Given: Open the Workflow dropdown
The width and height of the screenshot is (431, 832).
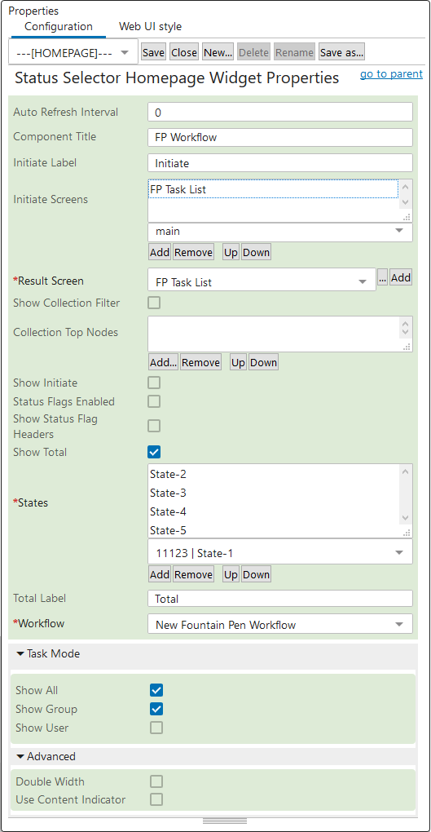Looking at the screenshot, I should tap(280, 624).
